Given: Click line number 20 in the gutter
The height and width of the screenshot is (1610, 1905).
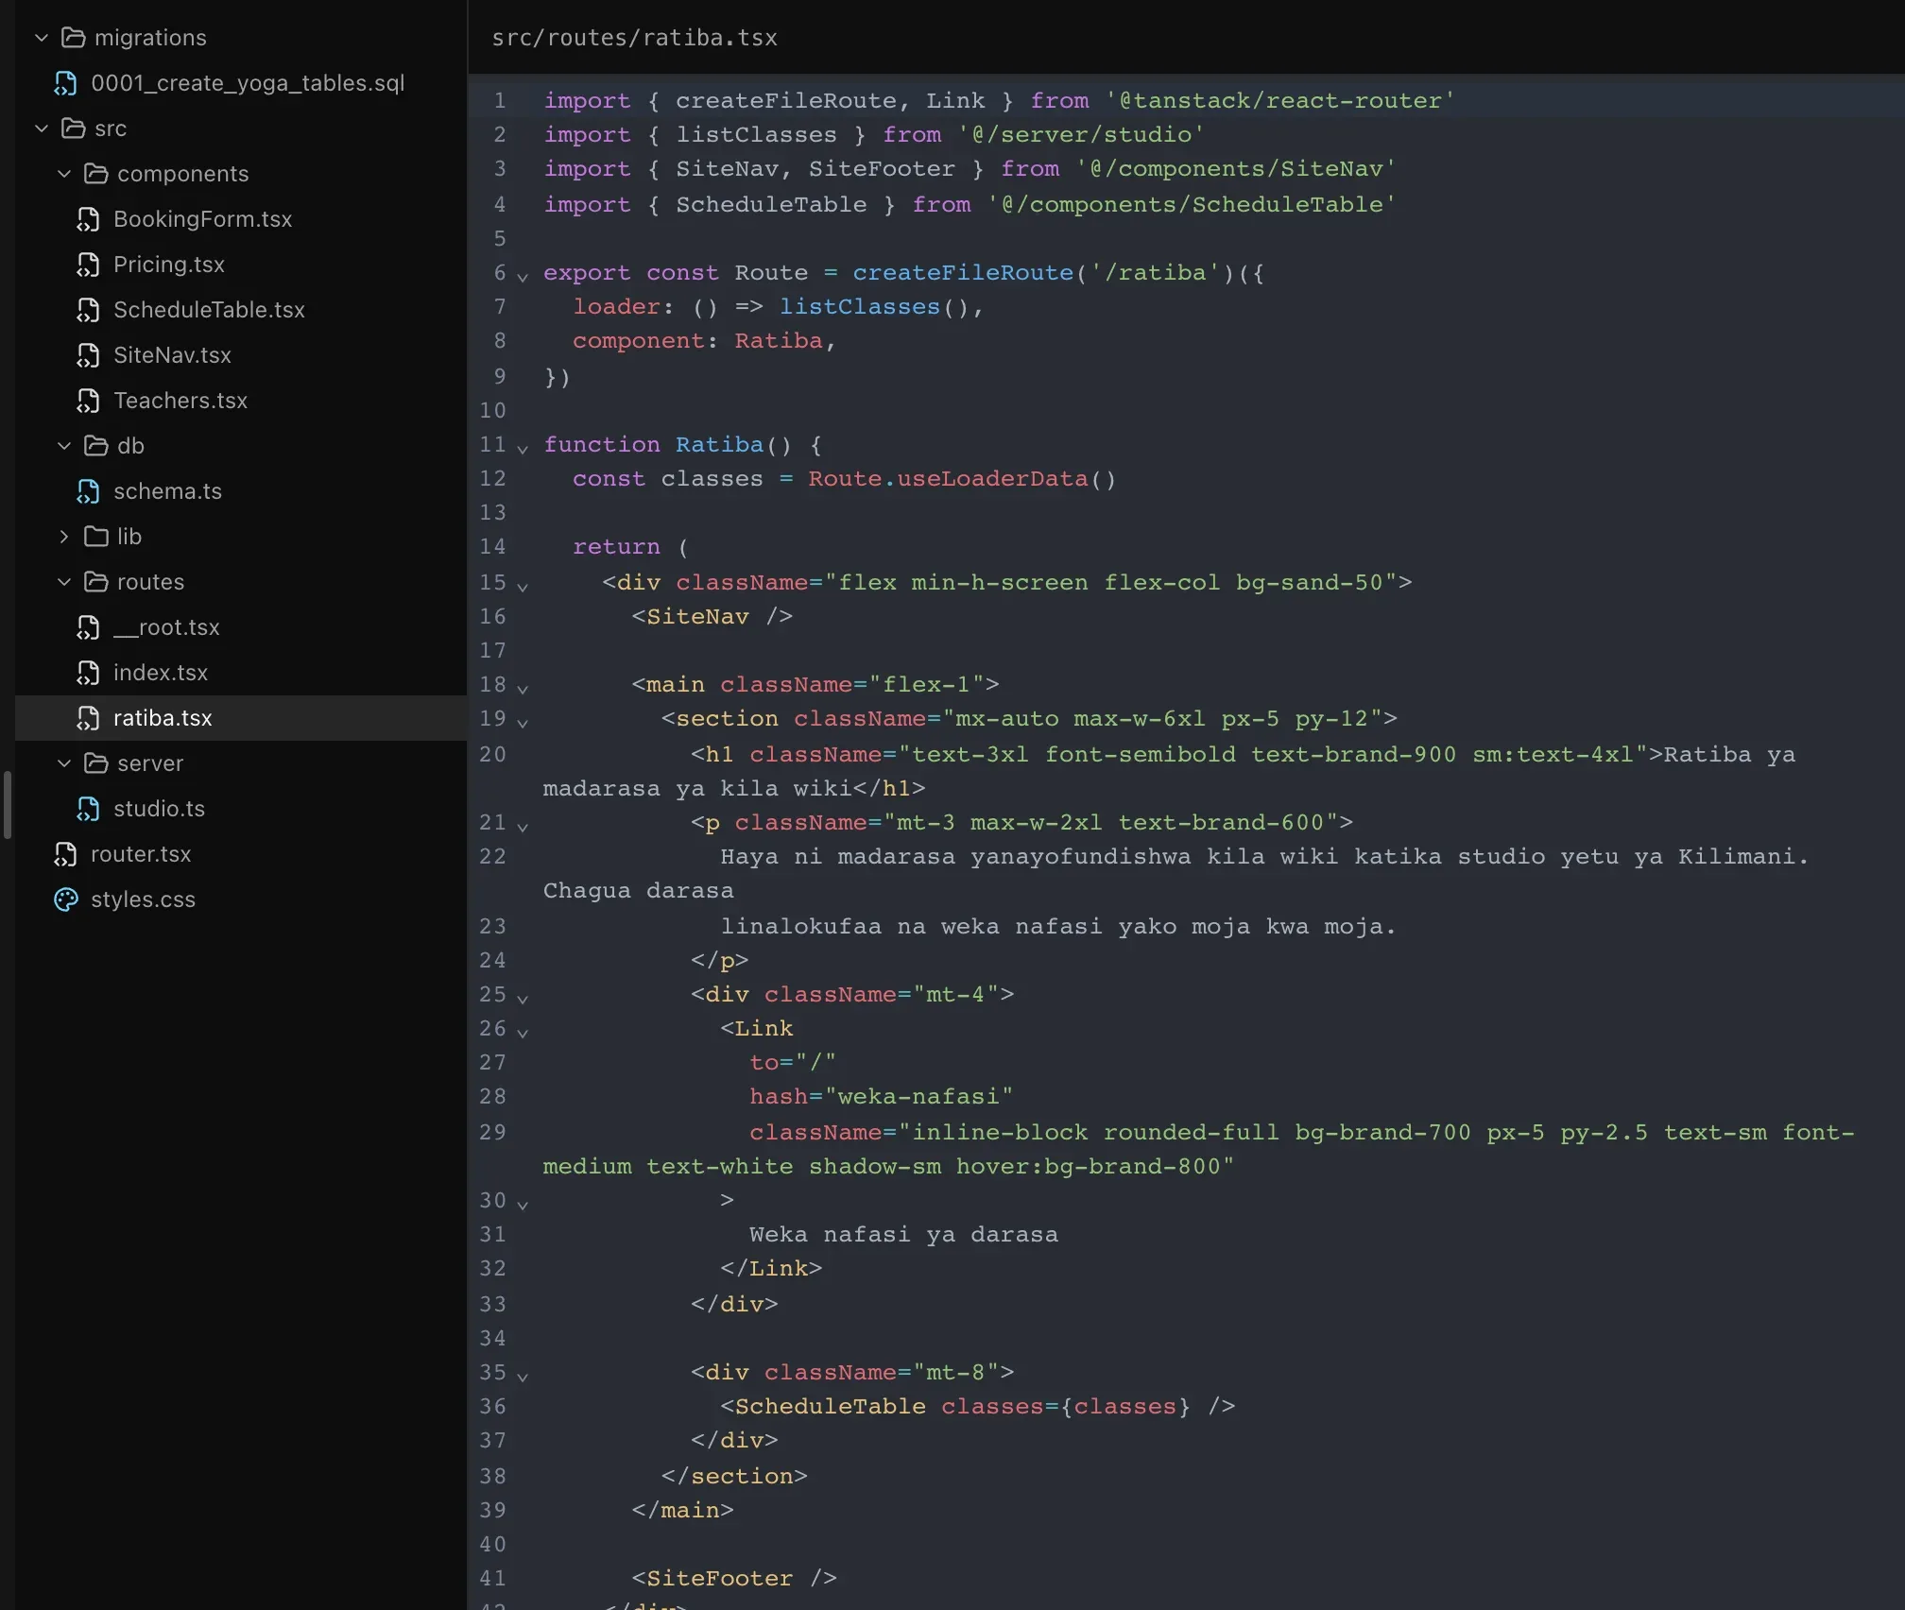Looking at the screenshot, I should (x=492, y=754).
